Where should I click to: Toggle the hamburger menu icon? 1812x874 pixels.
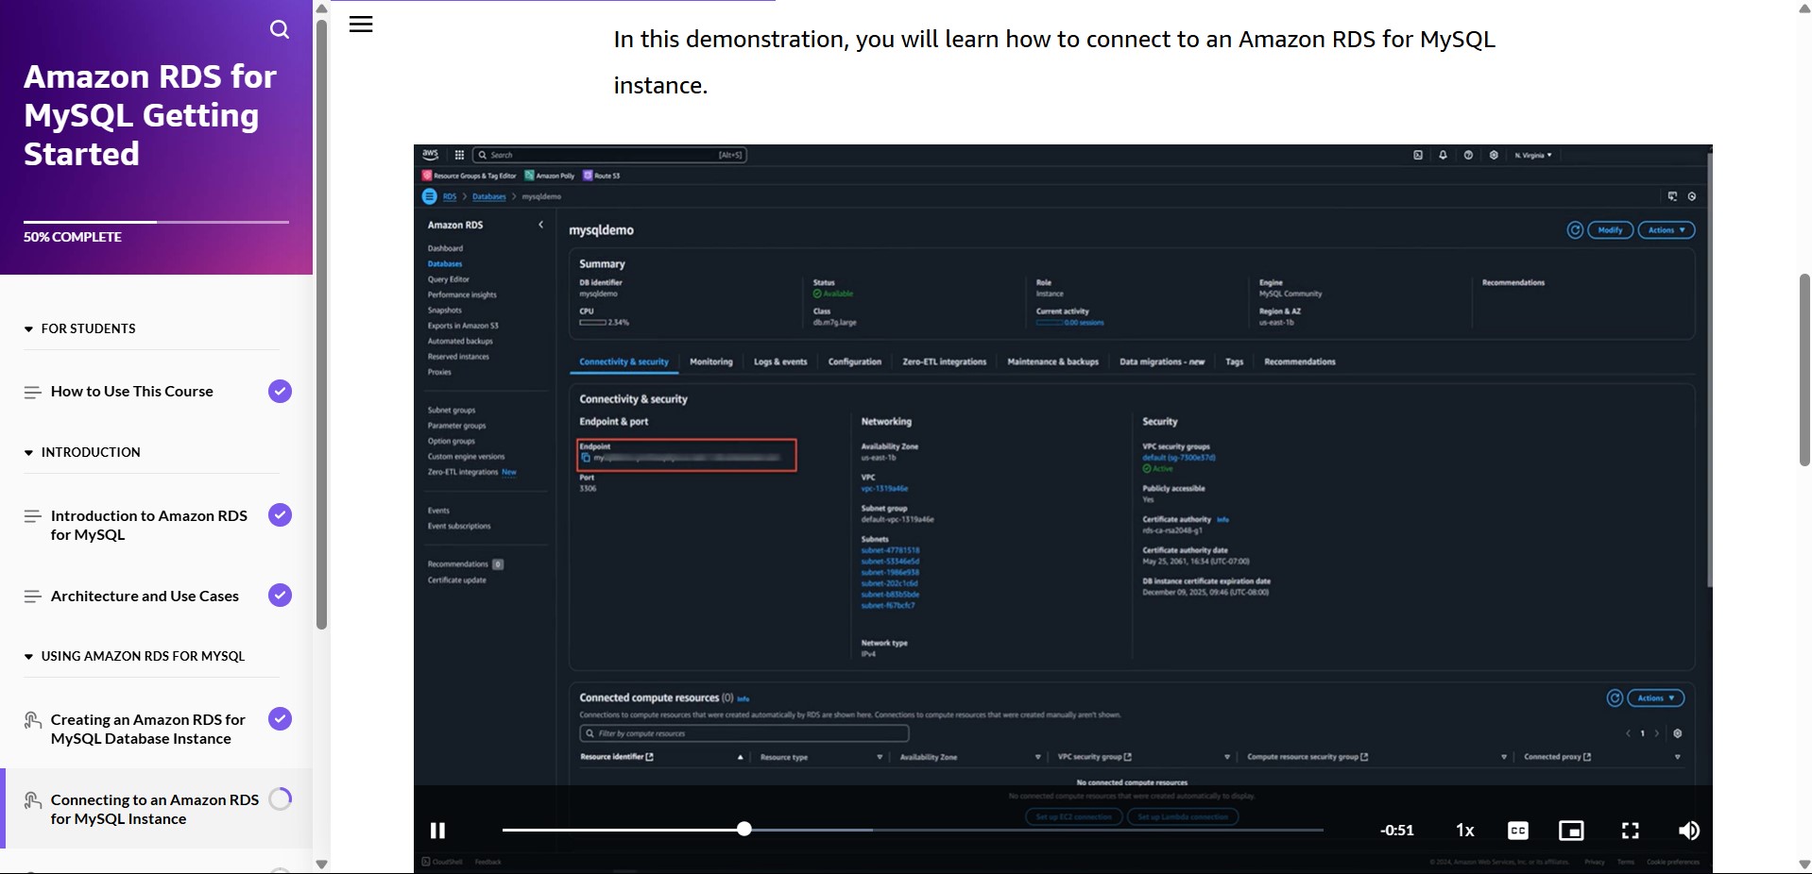coord(361,25)
